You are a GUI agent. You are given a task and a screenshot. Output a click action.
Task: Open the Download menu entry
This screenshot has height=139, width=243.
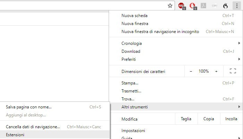point(176,51)
